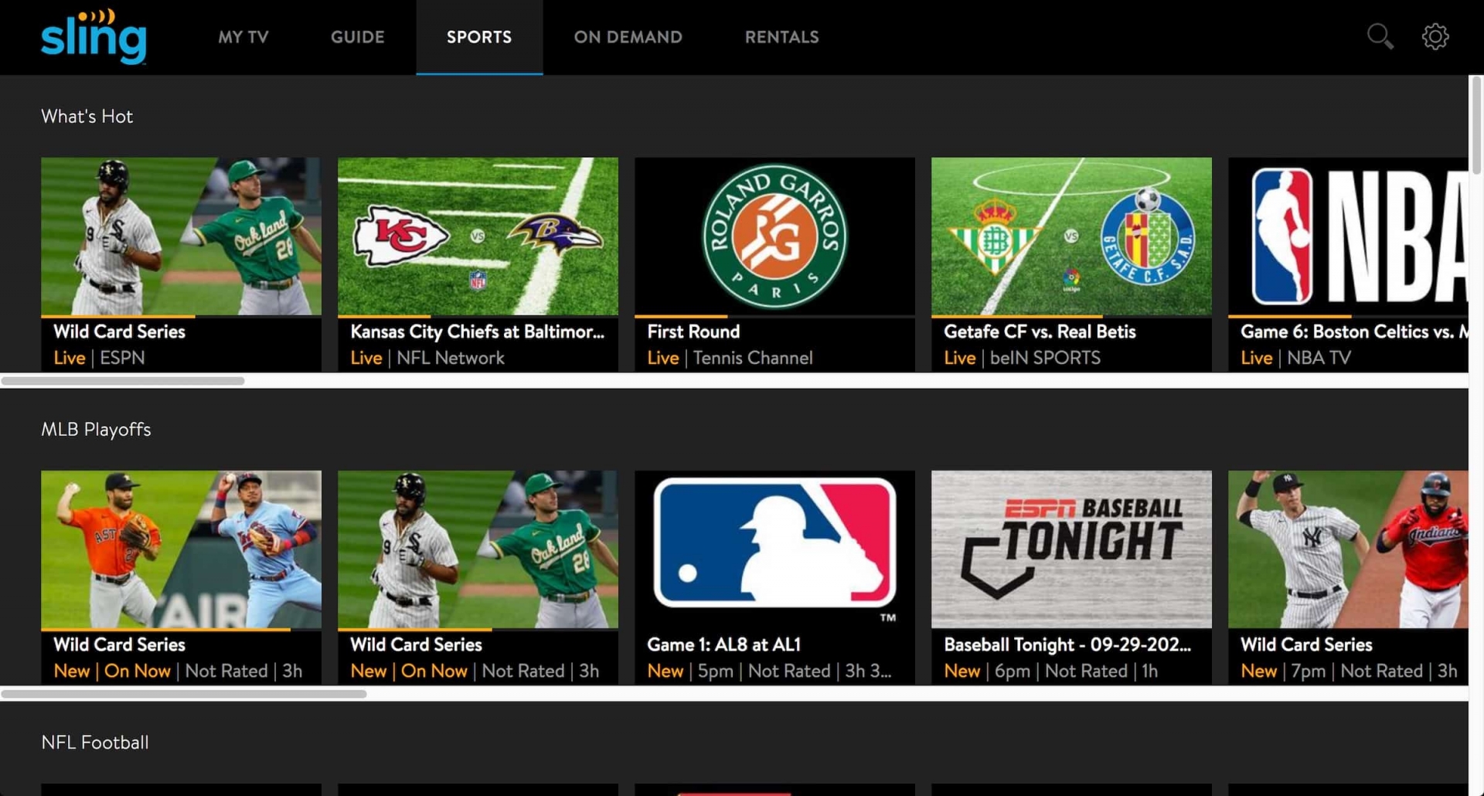Select the ESPN Baseball Tonight tile

click(x=1071, y=549)
